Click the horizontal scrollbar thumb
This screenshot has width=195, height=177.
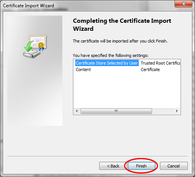pyautogui.click(x=116, y=111)
